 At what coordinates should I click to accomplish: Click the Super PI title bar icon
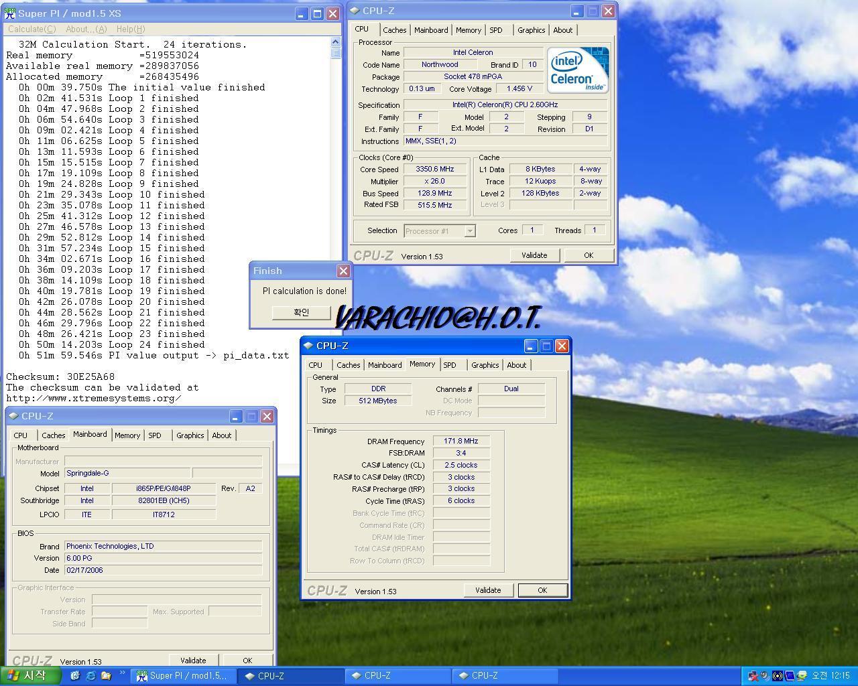[x=10, y=13]
